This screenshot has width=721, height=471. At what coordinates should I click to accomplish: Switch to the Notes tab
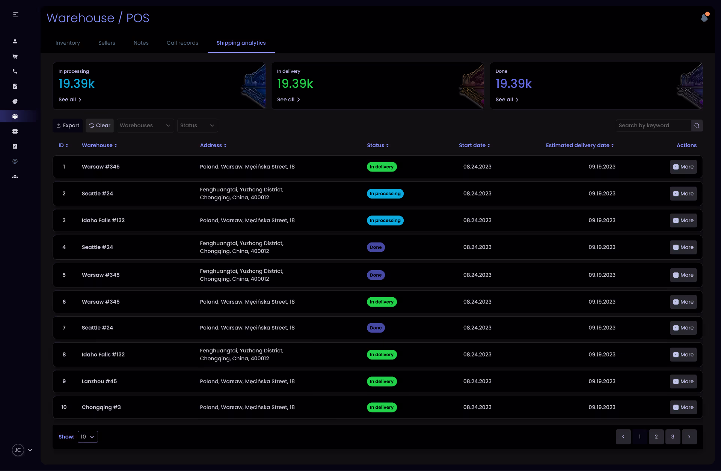point(141,43)
